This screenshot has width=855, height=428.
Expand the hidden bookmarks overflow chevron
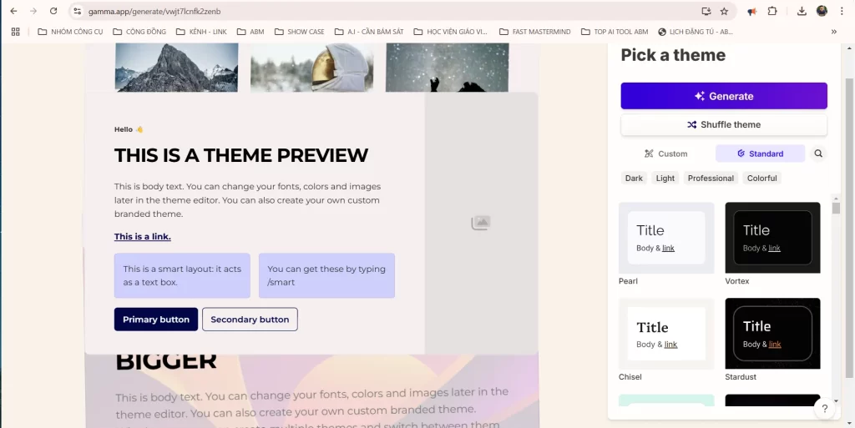click(x=833, y=32)
